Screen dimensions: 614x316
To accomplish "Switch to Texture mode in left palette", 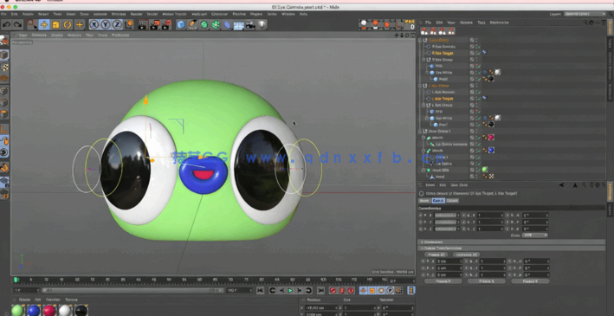I will pyautogui.click(x=4, y=68).
